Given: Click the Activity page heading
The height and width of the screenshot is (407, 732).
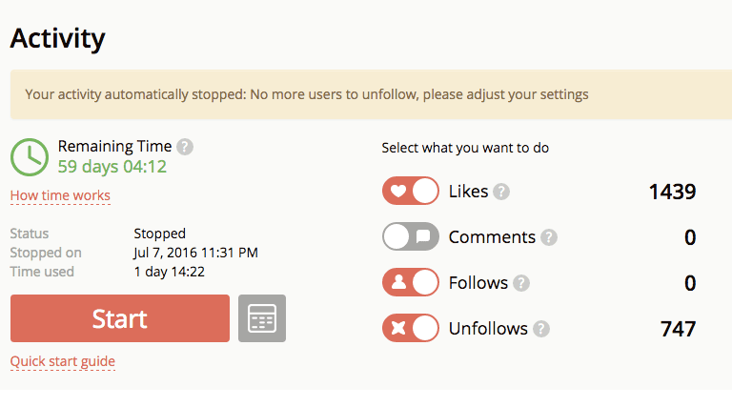Looking at the screenshot, I should 57,39.
